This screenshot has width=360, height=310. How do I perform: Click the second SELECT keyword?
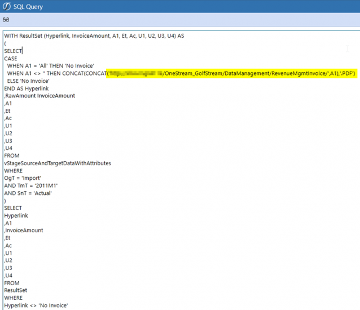click(12, 208)
